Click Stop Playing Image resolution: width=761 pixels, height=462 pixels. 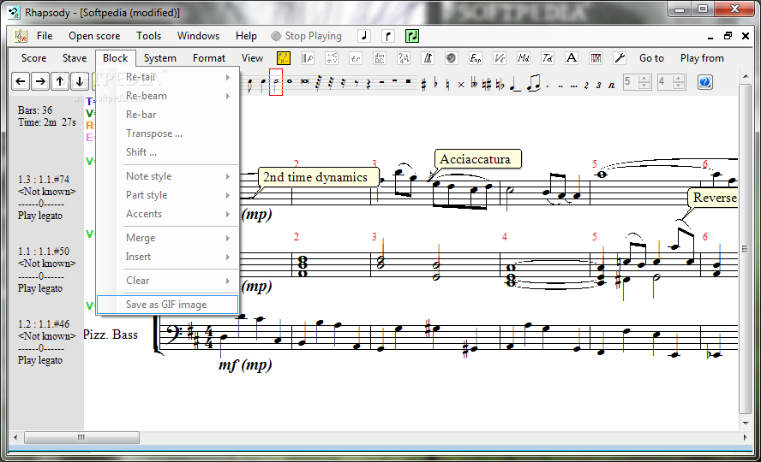click(307, 36)
